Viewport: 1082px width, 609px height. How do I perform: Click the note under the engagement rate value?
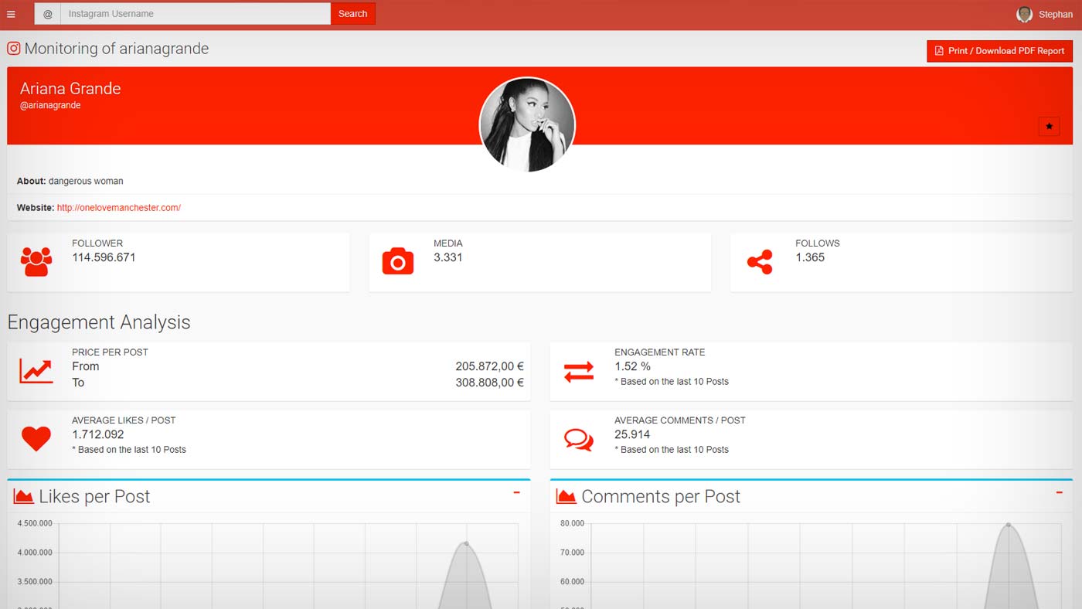click(672, 382)
